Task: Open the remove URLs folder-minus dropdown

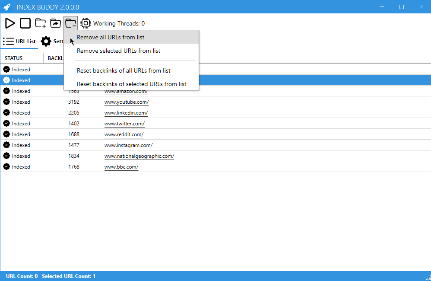Action: [x=70, y=23]
